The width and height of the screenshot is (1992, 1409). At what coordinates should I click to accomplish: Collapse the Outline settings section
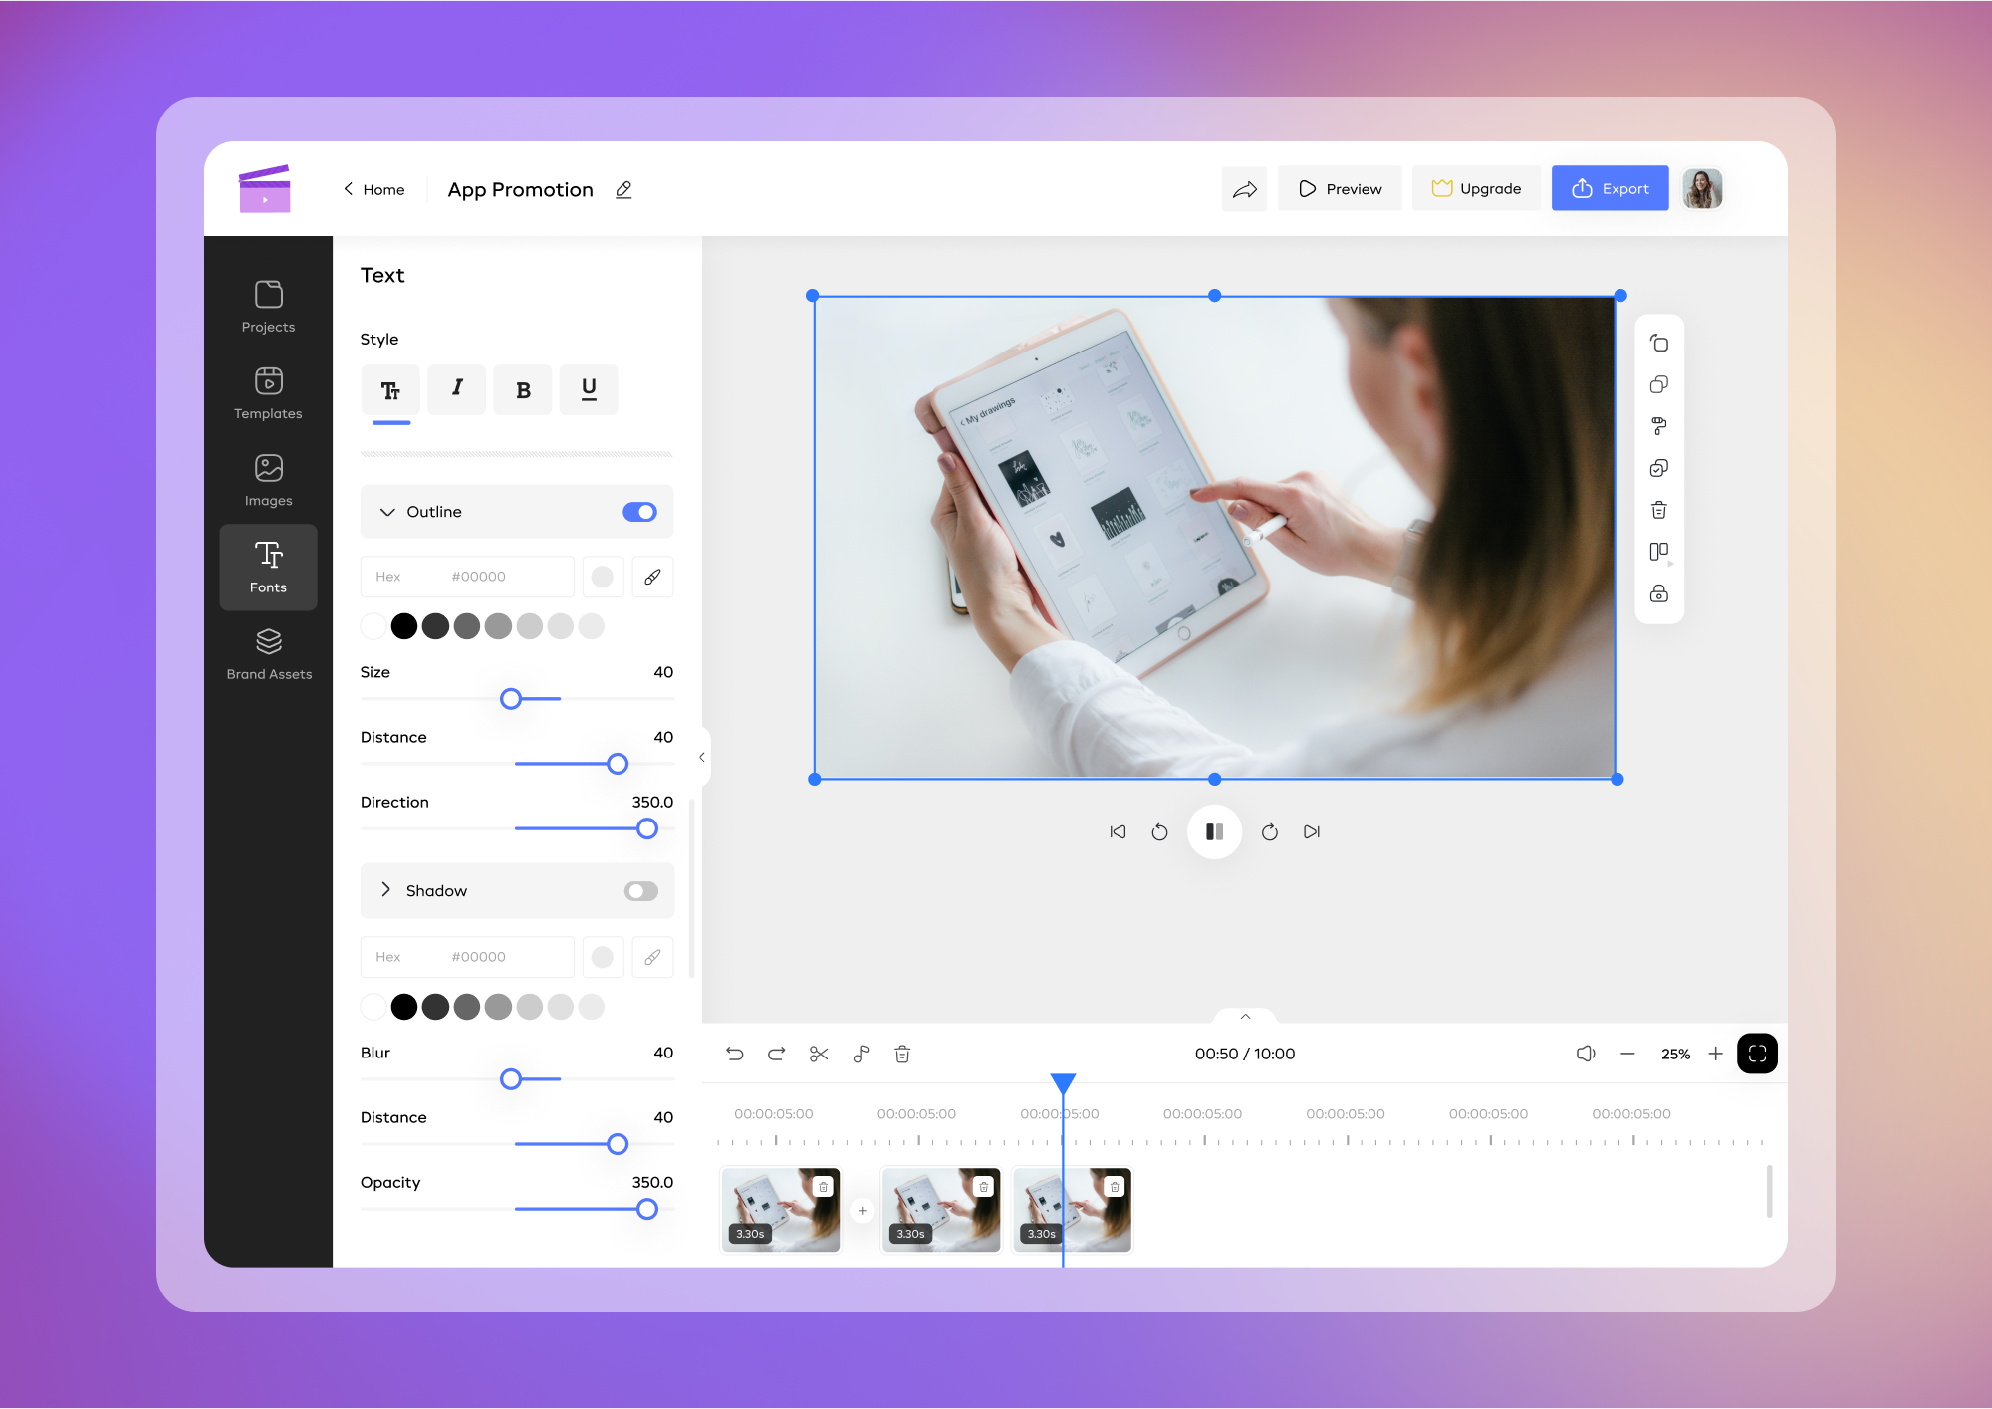pos(387,511)
